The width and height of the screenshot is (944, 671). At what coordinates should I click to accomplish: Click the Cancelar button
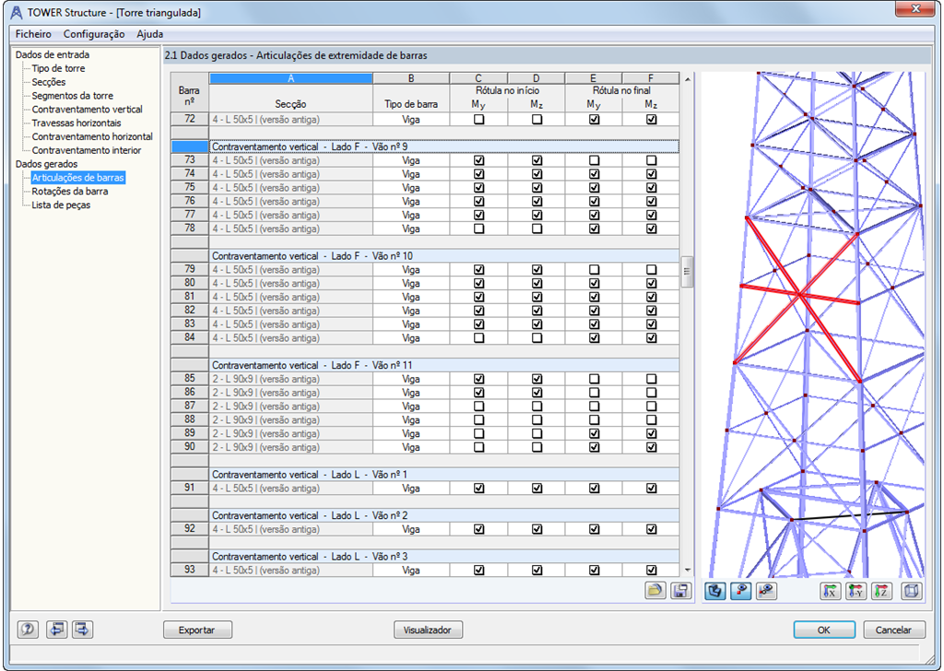[894, 630]
